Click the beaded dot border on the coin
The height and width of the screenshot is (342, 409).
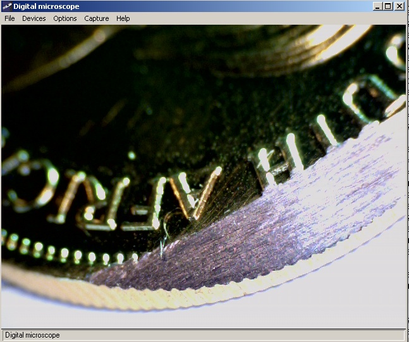pos(63,253)
